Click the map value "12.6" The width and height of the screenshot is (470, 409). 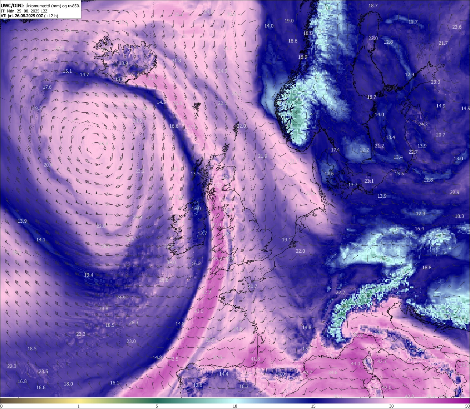pyautogui.click(x=329, y=174)
